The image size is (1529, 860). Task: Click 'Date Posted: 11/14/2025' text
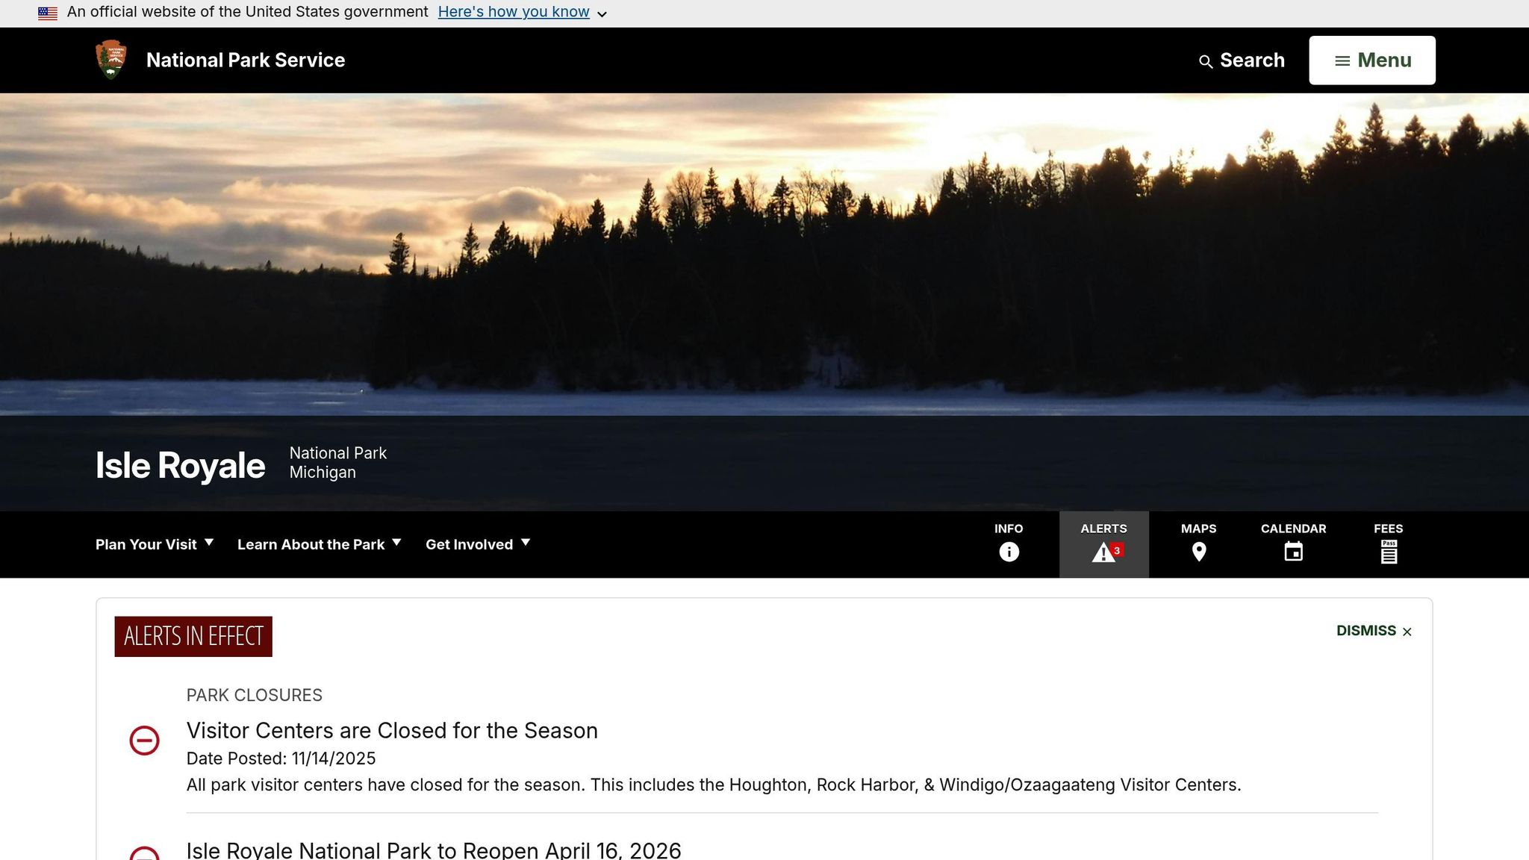(281, 758)
